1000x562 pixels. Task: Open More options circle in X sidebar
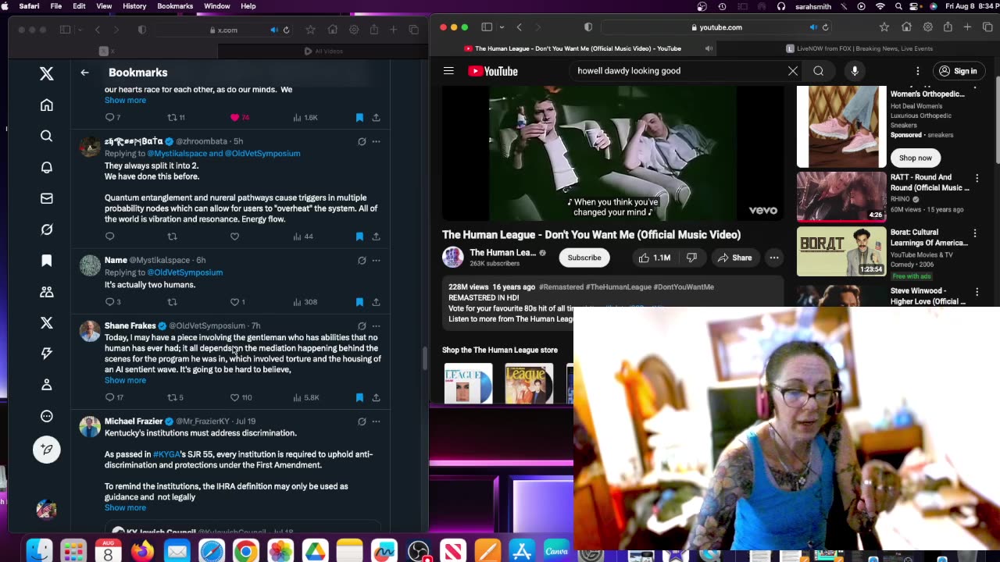pyautogui.click(x=47, y=416)
